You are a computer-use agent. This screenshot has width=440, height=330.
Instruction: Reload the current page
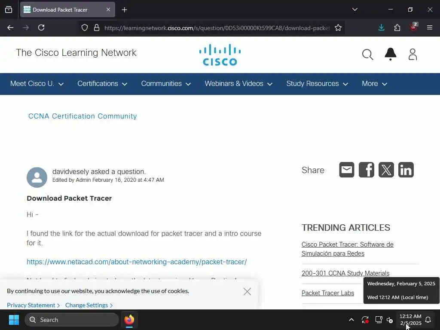pyautogui.click(x=41, y=28)
